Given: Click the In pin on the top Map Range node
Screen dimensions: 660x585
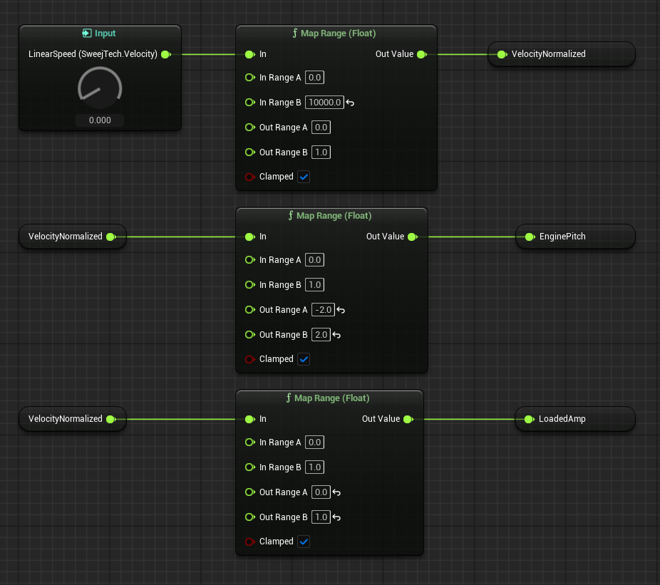Looking at the screenshot, I should 250,53.
